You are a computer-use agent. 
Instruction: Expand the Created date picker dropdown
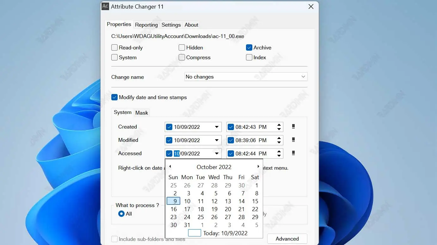[x=217, y=127]
